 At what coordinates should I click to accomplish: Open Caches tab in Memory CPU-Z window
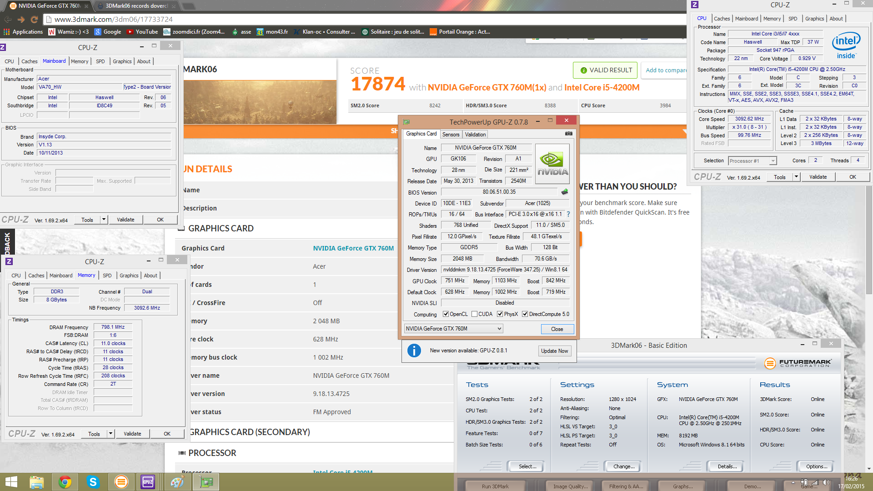coord(36,276)
